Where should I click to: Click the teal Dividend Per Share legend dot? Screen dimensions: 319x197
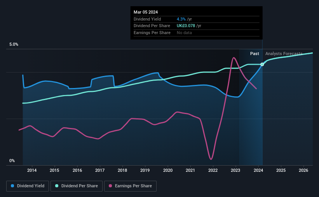pos(57,186)
